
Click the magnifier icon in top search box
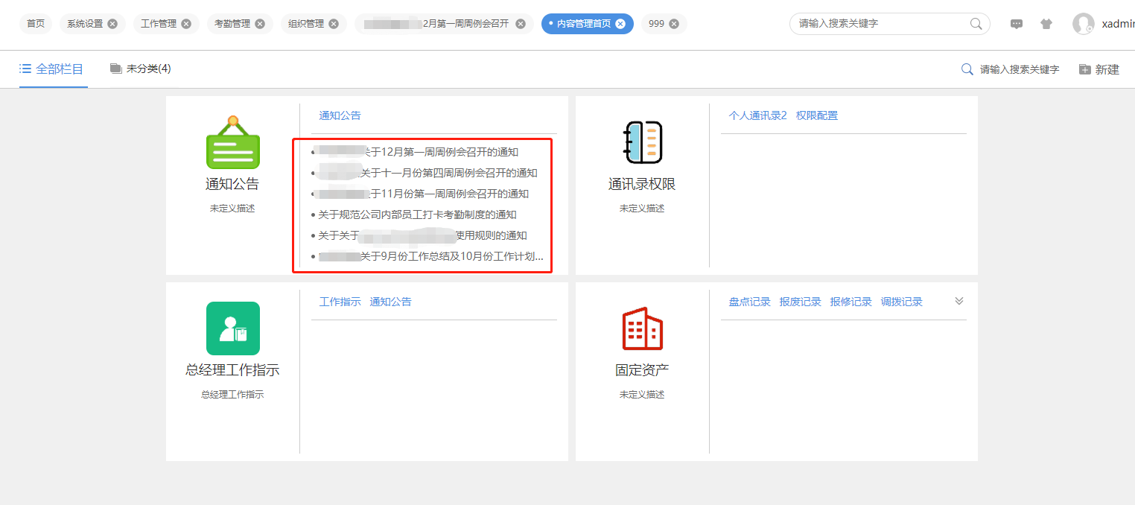coord(976,24)
